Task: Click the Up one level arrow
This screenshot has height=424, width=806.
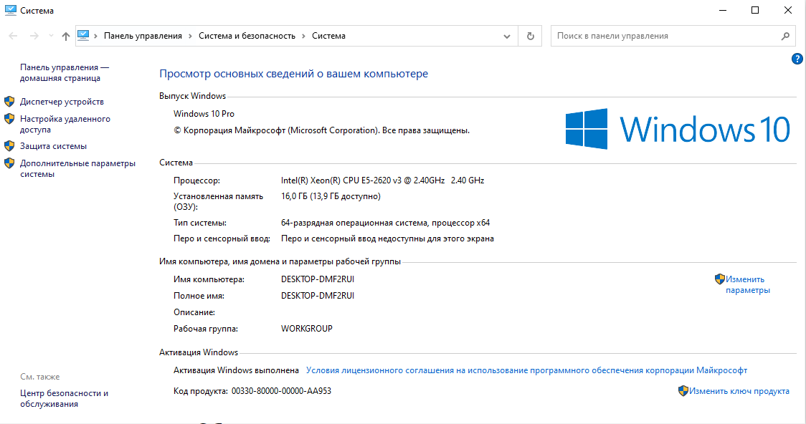Action: [66, 36]
